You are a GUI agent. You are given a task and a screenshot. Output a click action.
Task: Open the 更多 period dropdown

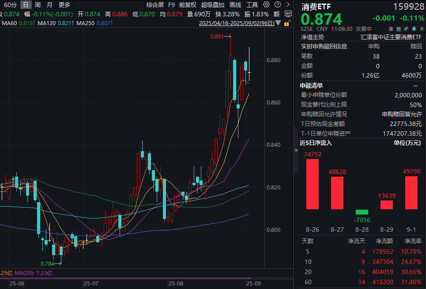[x=64, y=4]
